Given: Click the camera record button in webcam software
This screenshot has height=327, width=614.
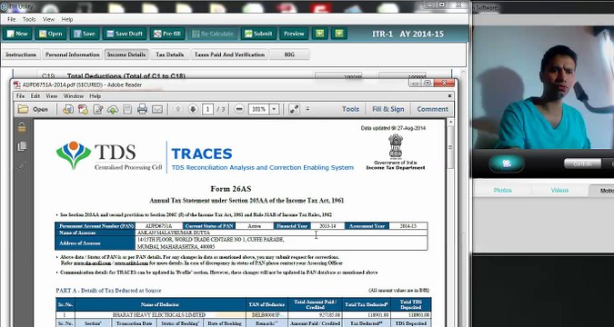Looking at the screenshot, I should 507,163.
